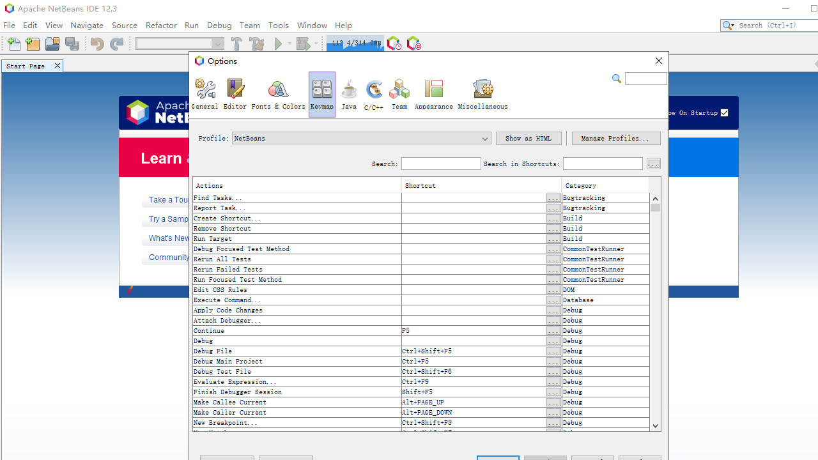Switch to the Start Page tab

(x=26, y=66)
